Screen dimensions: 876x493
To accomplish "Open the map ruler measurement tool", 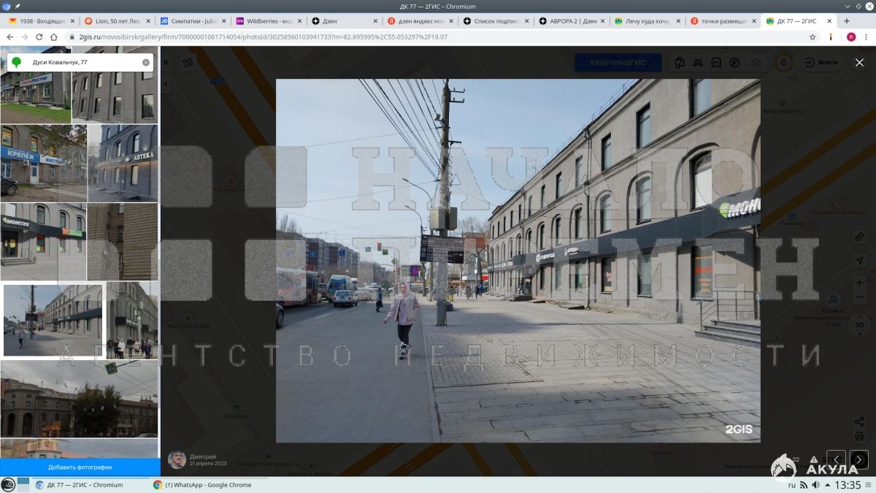I will [859, 237].
